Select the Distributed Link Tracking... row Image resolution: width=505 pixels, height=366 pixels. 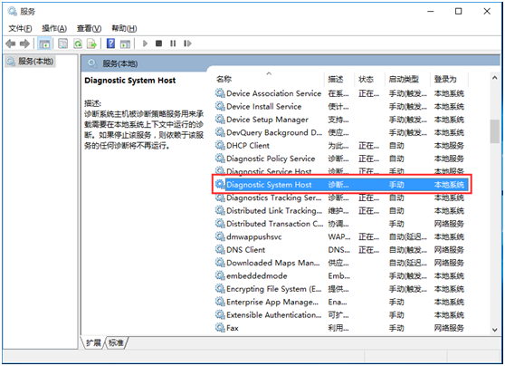pyautogui.click(x=341, y=210)
